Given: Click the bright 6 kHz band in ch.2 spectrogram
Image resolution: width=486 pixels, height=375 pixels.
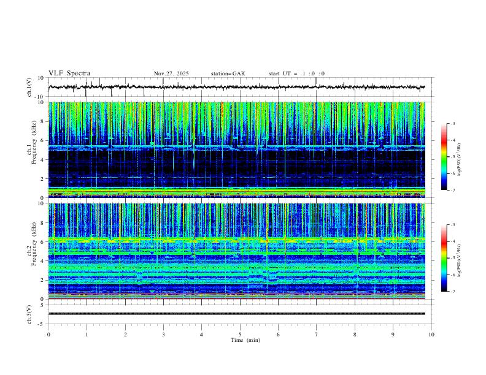Looking at the screenshot, I should [237, 240].
